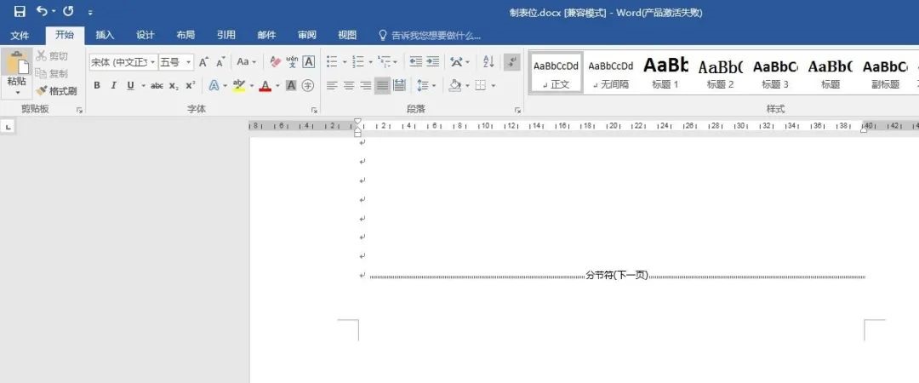Toggle subscript formatting
Viewport: 919px width, 383px height.
pos(174,86)
